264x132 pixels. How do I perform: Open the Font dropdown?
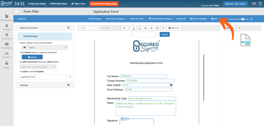[89, 28]
